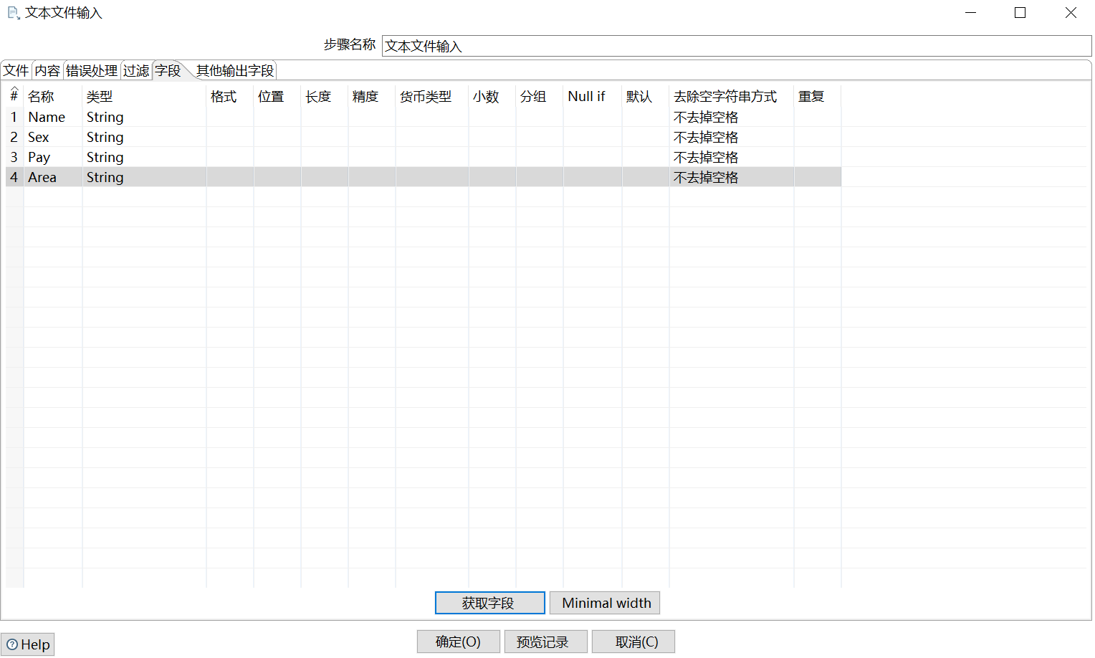Select the Sex field cell
Screen dimensions: 1095x658
pyautogui.click(x=53, y=137)
